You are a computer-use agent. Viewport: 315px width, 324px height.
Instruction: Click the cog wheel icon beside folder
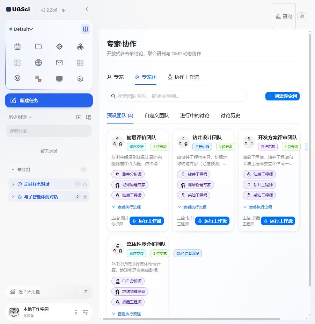pos(59,47)
